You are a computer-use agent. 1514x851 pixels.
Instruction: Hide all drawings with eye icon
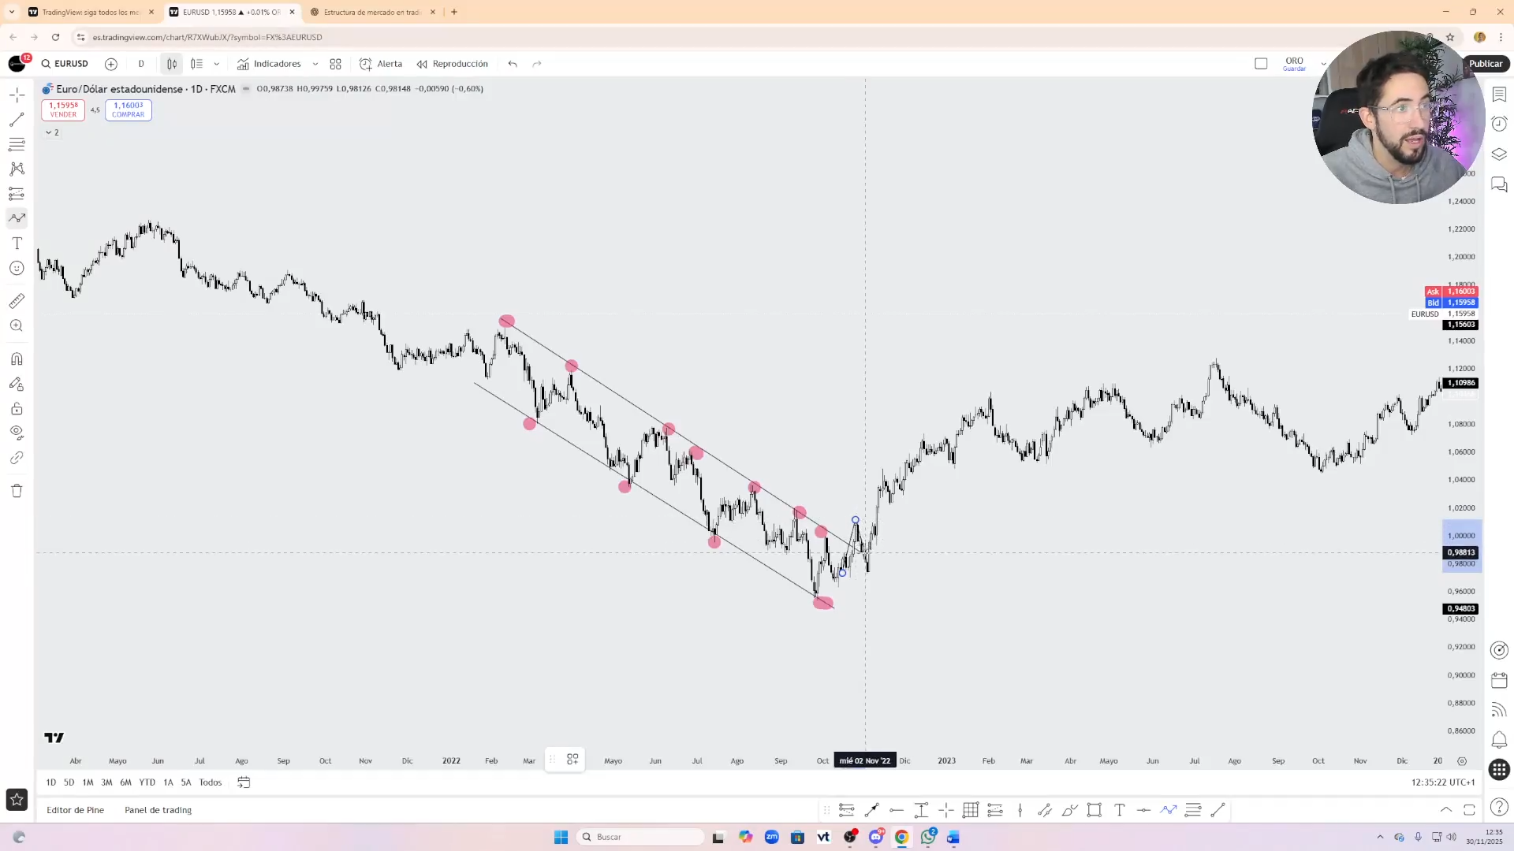point(17,432)
